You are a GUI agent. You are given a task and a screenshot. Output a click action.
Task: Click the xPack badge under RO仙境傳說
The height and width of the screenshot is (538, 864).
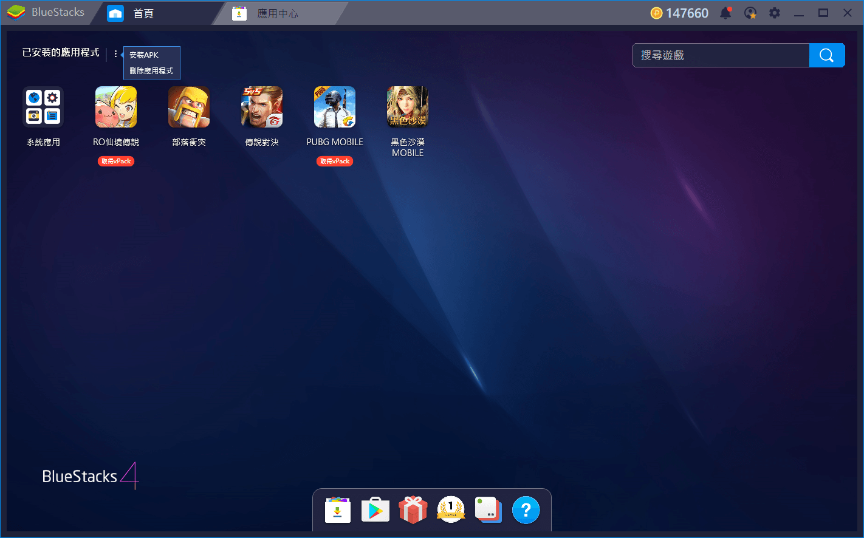[x=116, y=162]
